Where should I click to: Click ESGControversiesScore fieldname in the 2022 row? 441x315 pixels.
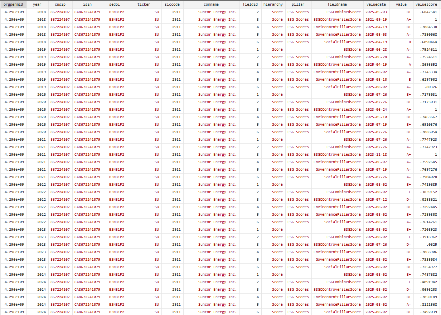(x=337, y=200)
